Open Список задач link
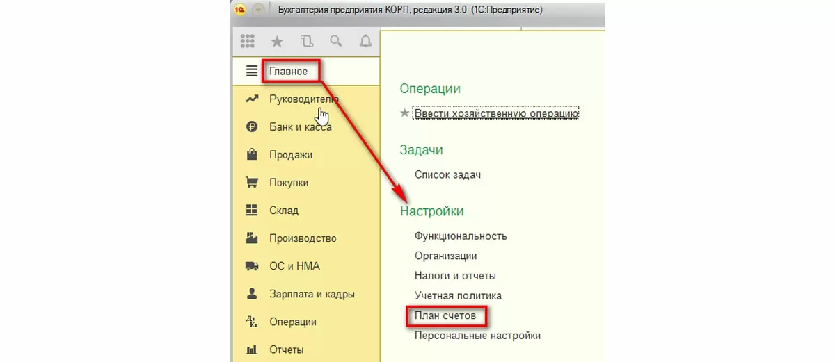Viewport: 835px width, 362px height. point(447,174)
